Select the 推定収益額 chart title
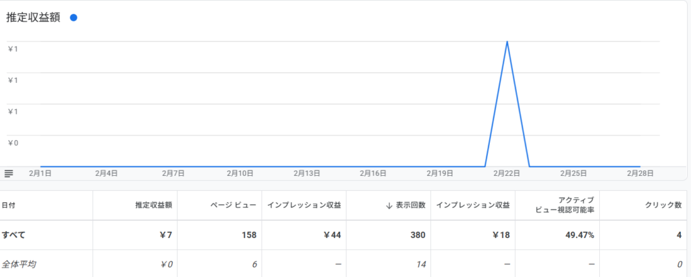691x277 pixels. click(33, 18)
